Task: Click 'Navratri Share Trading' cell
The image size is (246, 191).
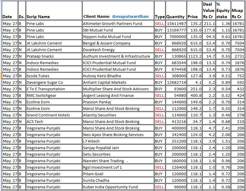Action: 118,161
